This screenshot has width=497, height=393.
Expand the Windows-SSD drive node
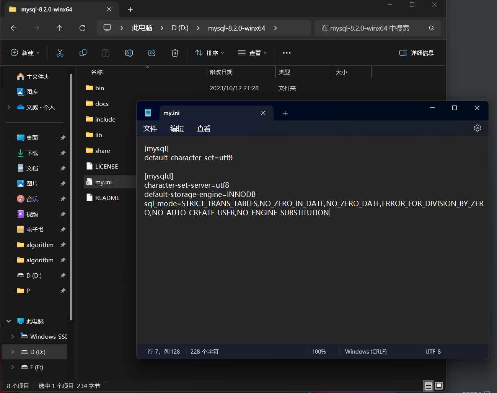click(x=13, y=336)
